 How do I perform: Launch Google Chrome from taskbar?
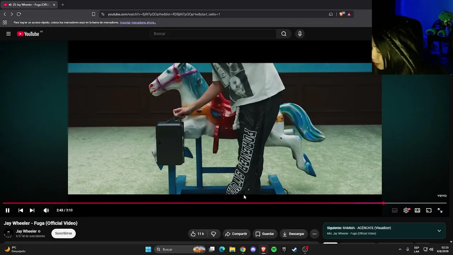pyautogui.click(x=243, y=249)
